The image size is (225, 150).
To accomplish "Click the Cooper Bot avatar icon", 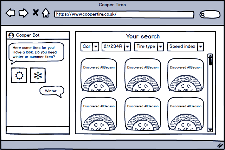I will pyautogui.click(x=11, y=35).
